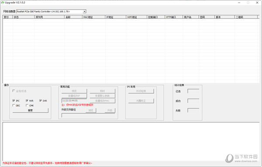Sort by the 状态 status column header
Screen dimensions: 262x167
(24, 17)
